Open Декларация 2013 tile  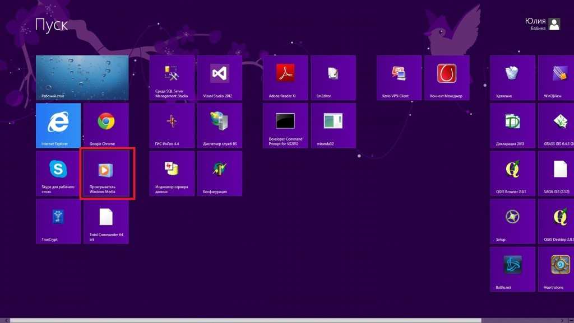[x=512, y=126]
